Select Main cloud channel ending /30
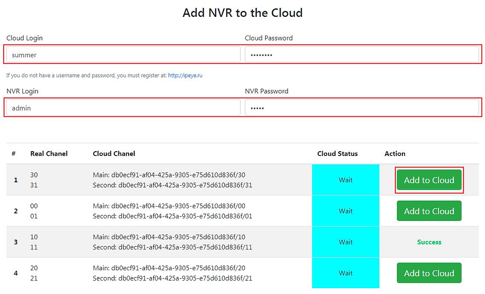485x294 pixels. click(169, 175)
